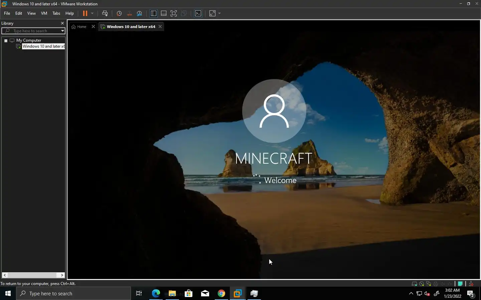This screenshot has width=481, height=300.
Task: Click the USB device status icon with red X
Action: coord(471,284)
